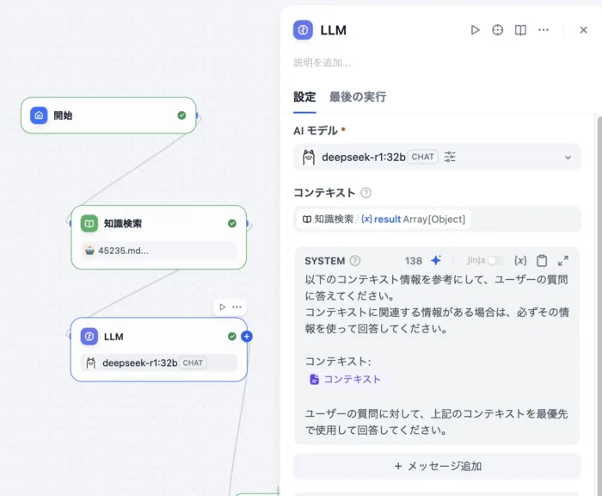Click the plus handle on the LLM node
Viewport: 602px width, 496px height.
(247, 337)
